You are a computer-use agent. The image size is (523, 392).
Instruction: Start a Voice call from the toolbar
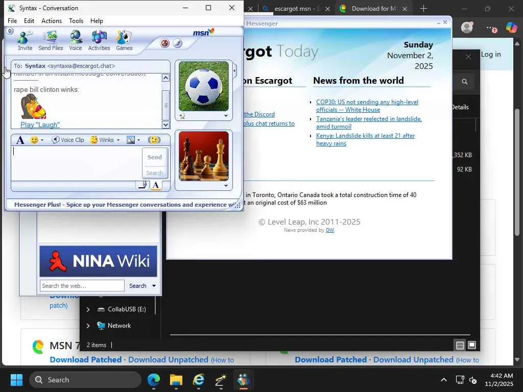[76, 41]
